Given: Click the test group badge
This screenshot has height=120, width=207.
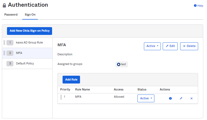Looking at the screenshot, I should coord(122,64).
